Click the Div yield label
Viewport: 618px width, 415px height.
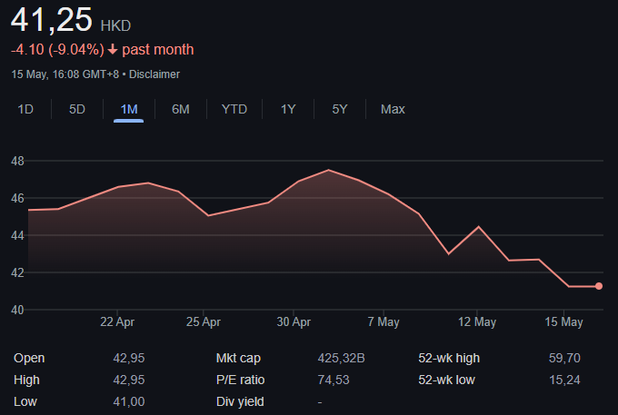pos(240,401)
